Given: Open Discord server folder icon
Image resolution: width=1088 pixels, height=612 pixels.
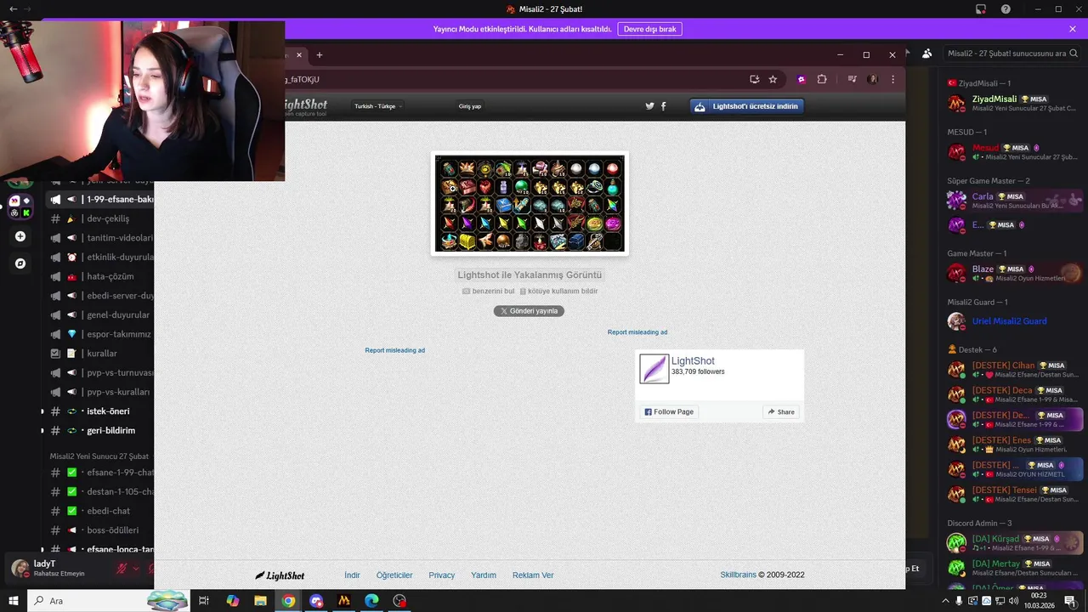Looking at the screenshot, I should (20, 206).
